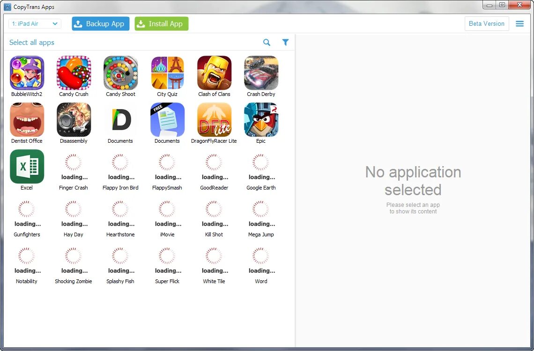Click the Google Earth name label

[261, 188]
